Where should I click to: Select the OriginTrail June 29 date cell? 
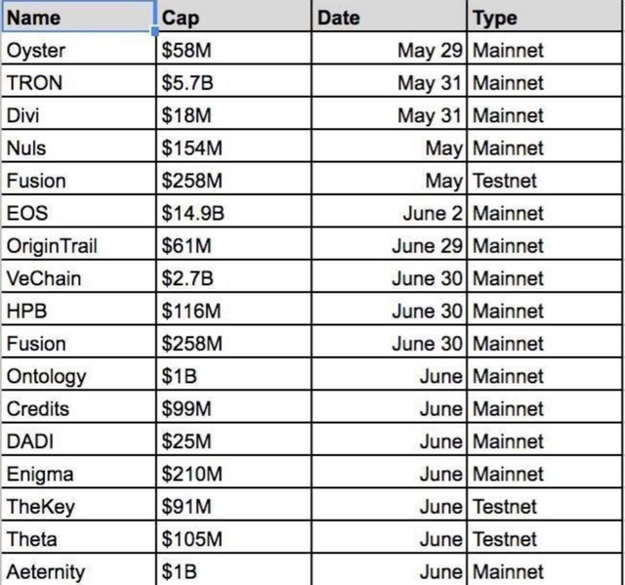(x=389, y=244)
